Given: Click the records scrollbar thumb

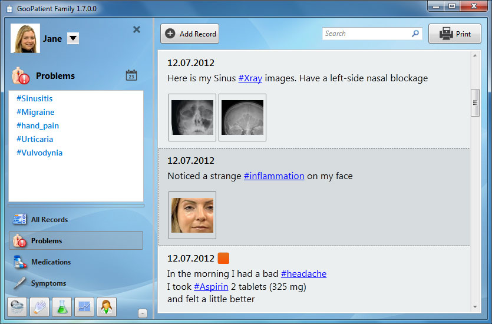Looking at the screenshot, I should pos(475,103).
